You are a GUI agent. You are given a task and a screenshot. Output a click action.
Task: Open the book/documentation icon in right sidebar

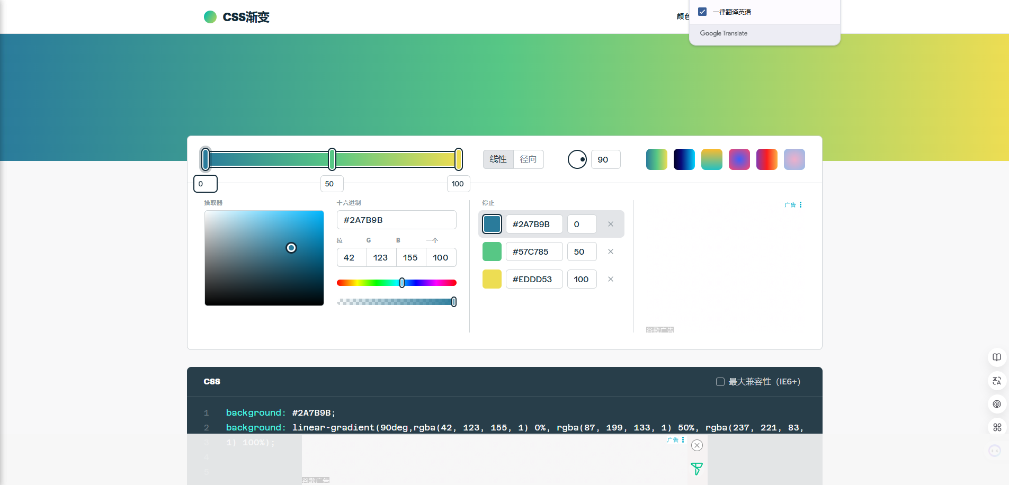click(x=997, y=357)
